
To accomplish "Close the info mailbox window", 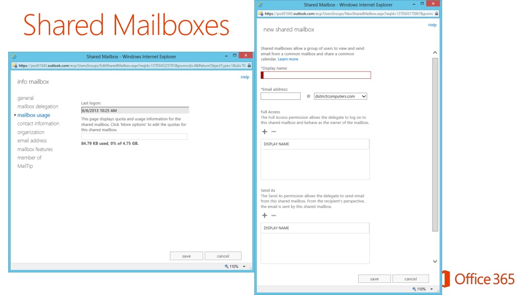I will 246,55.
